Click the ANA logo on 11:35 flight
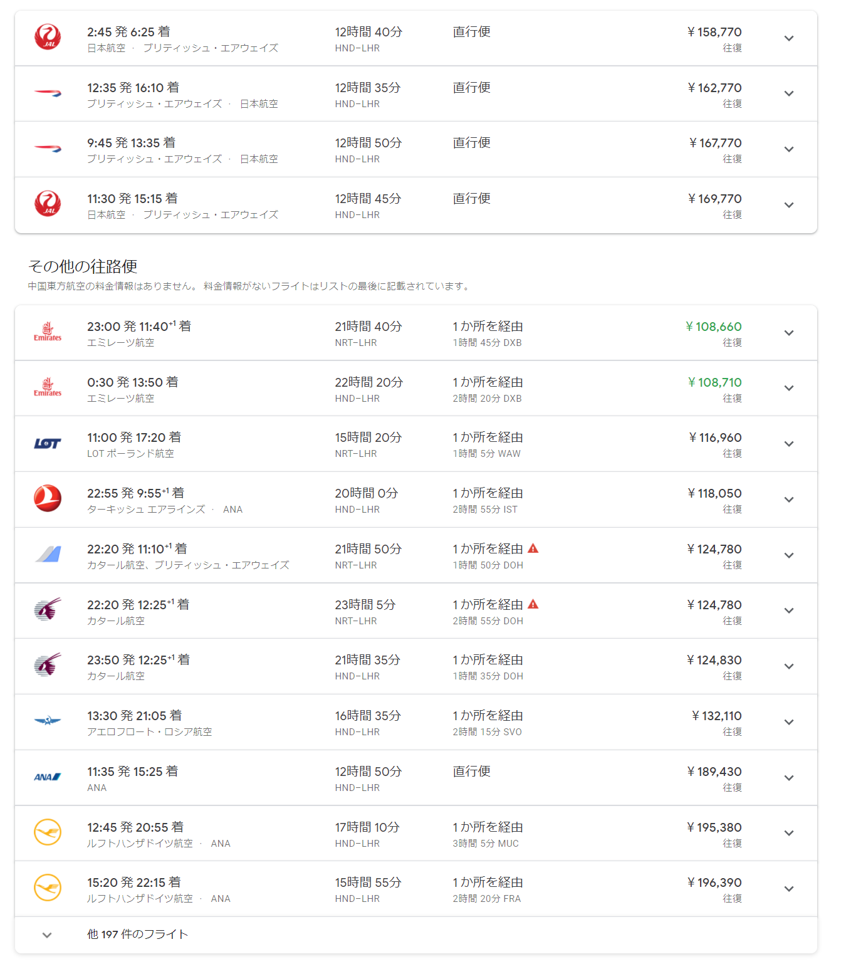This screenshot has height=969, width=846. (48, 777)
